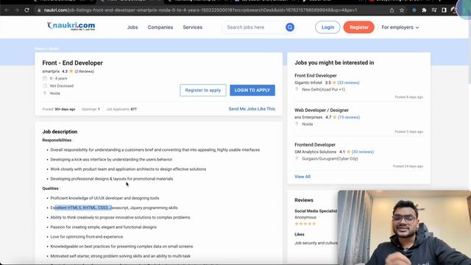The width and height of the screenshot is (471, 265).
Task: Go forward using the browser forward arrow
Action: pyautogui.click(x=16, y=10)
